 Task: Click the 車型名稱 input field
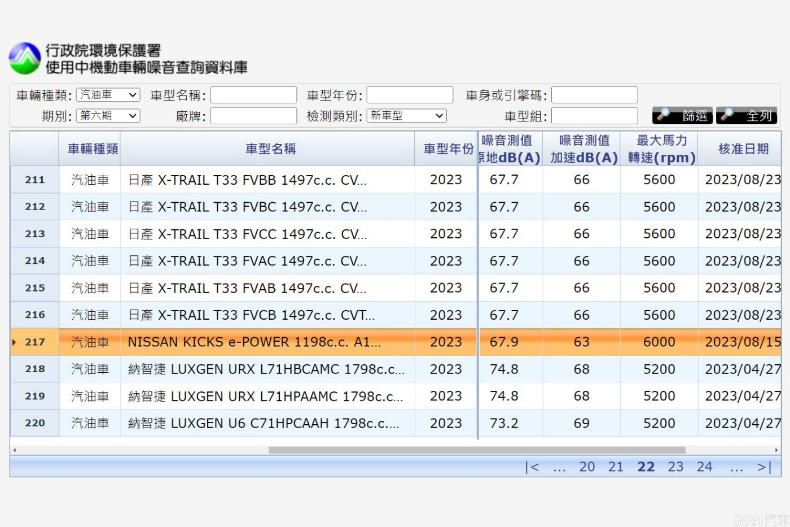click(253, 95)
